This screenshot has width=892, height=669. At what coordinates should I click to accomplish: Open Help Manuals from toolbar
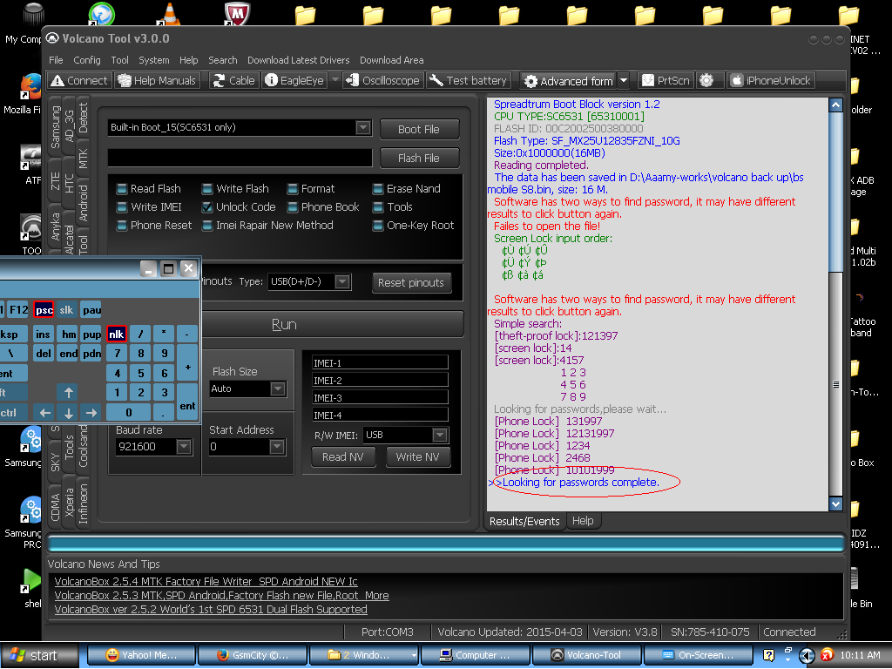(157, 80)
